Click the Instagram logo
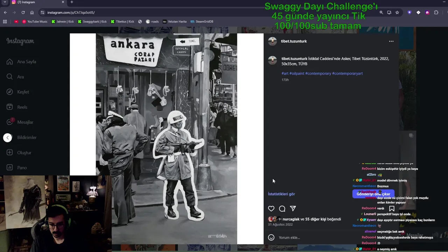Image resolution: width=448 pixels, height=252 pixels. [x=20, y=41]
